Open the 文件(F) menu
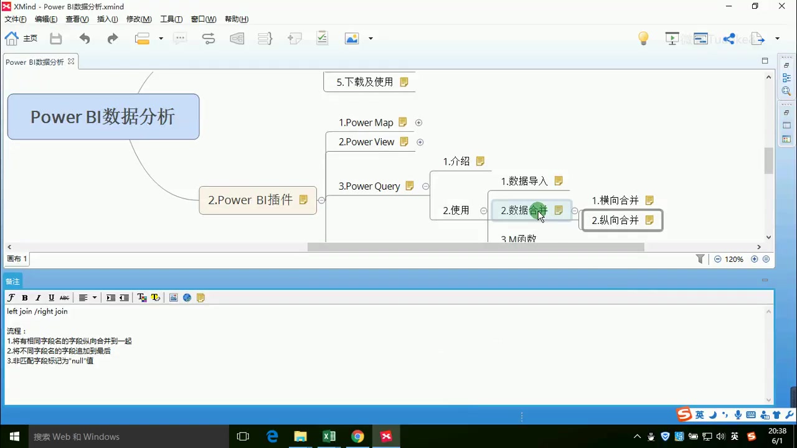This screenshot has height=448, width=797. (16, 19)
